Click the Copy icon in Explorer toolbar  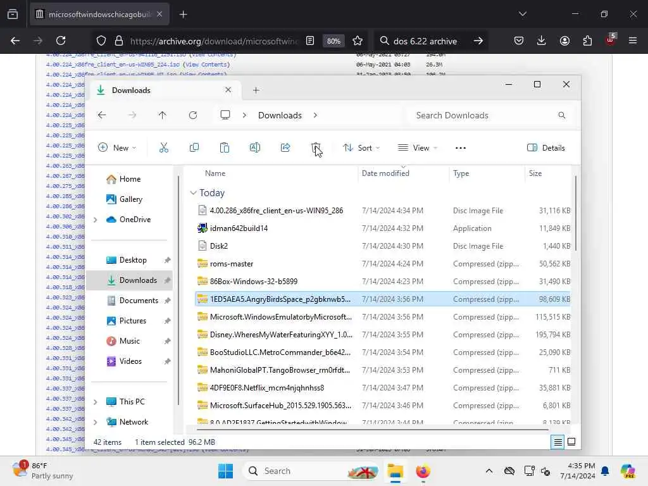click(x=194, y=147)
